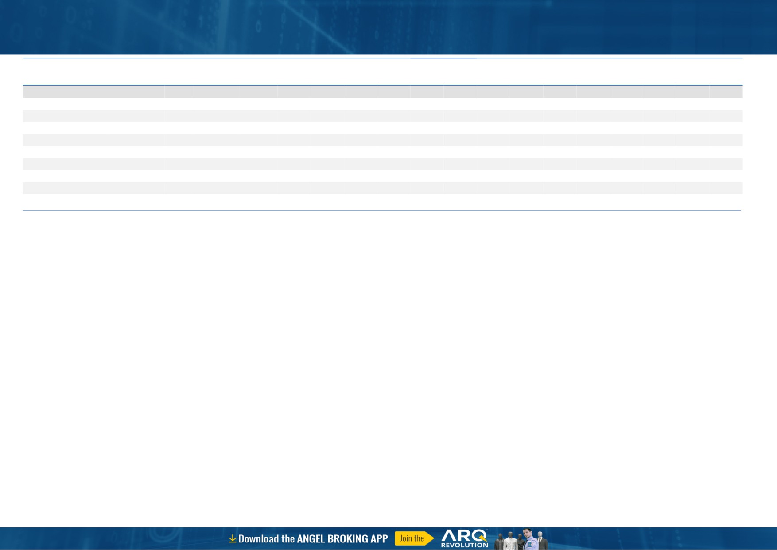Screen dimensions: 777x550
Task: Click the REVOLUTION text beneath ARQ
Action: [464, 545]
